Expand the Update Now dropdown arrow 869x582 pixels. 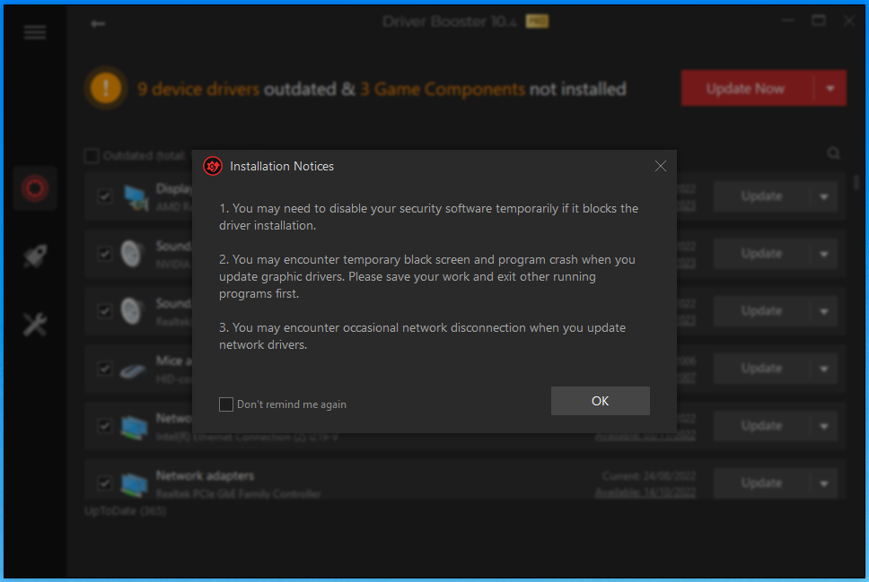pyautogui.click(x=830, y=89)
